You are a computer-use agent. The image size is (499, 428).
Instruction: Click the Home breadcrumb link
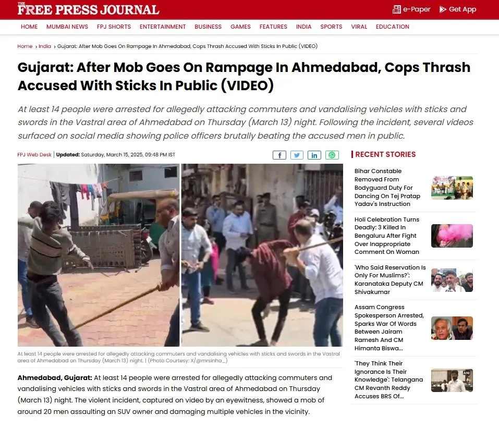click(x=25, y=46)
